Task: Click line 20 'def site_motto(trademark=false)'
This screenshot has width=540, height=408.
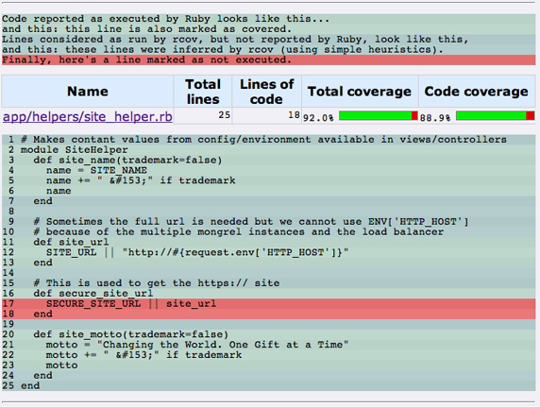Action: (269, 334)
